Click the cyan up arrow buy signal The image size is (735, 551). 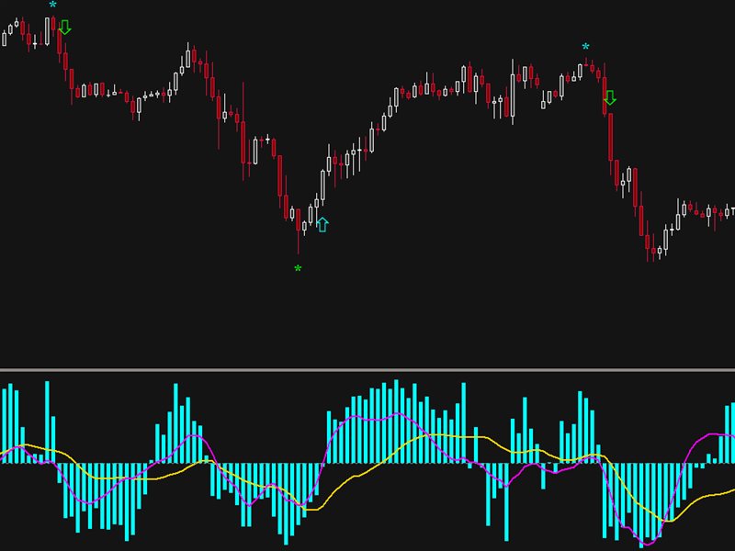click(322, 224)
